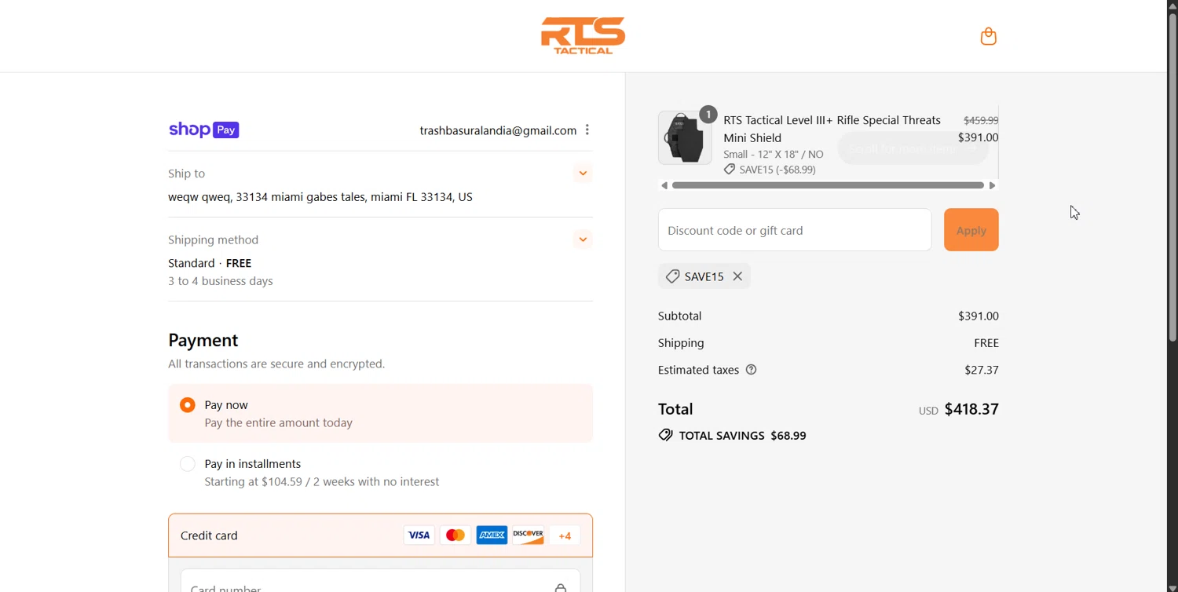Screen dimensions: 1178x592
Task: Click the discount code input field
Action: click(x=795, y=230)
